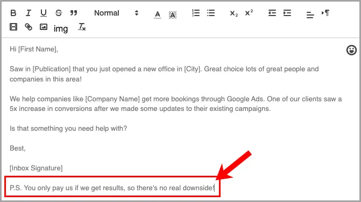The image size is (361, 202).
Task: Click the words 'Google Ads' in the email
Action: click(x=245, y=99)
